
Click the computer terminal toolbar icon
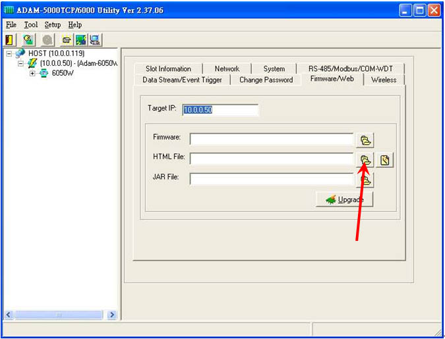[x=94, y=39]
